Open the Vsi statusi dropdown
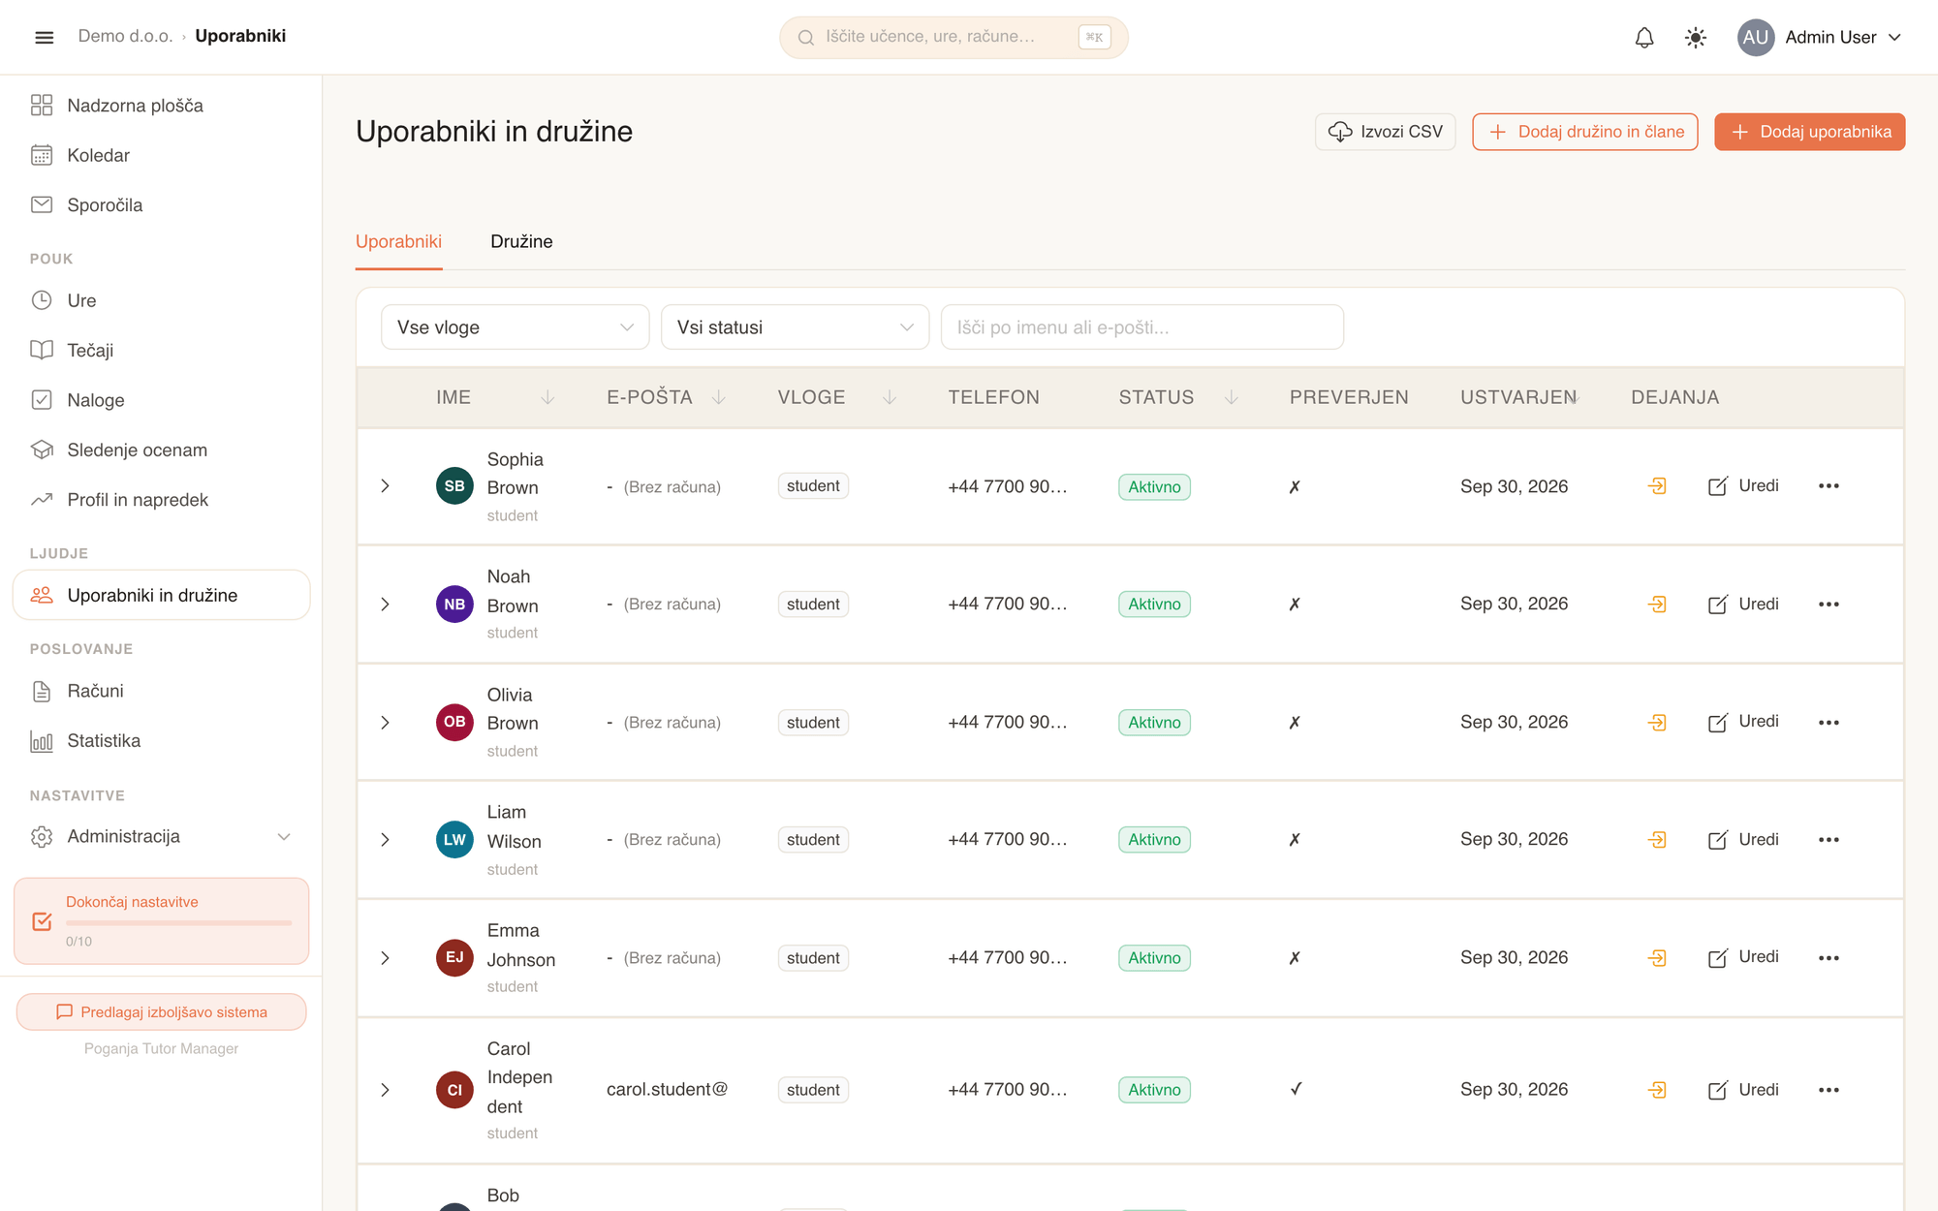 pyautogui.click(x=795, y=327)
